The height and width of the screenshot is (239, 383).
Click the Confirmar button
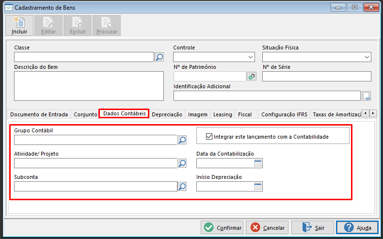click(x=222, y=227)
